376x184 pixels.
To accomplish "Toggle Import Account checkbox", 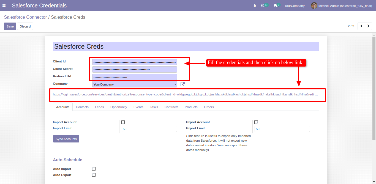I will click(x=123, y=122).
